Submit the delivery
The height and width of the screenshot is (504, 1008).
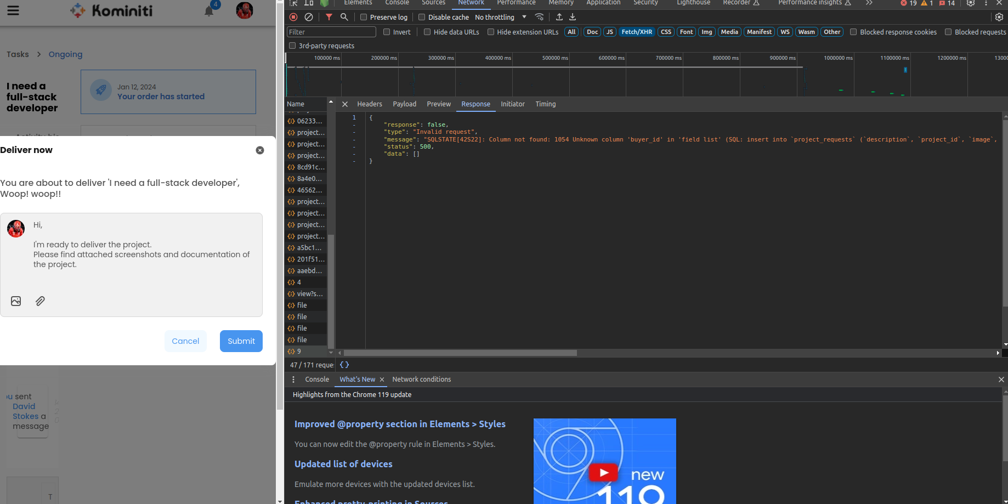tap(241, 341)
